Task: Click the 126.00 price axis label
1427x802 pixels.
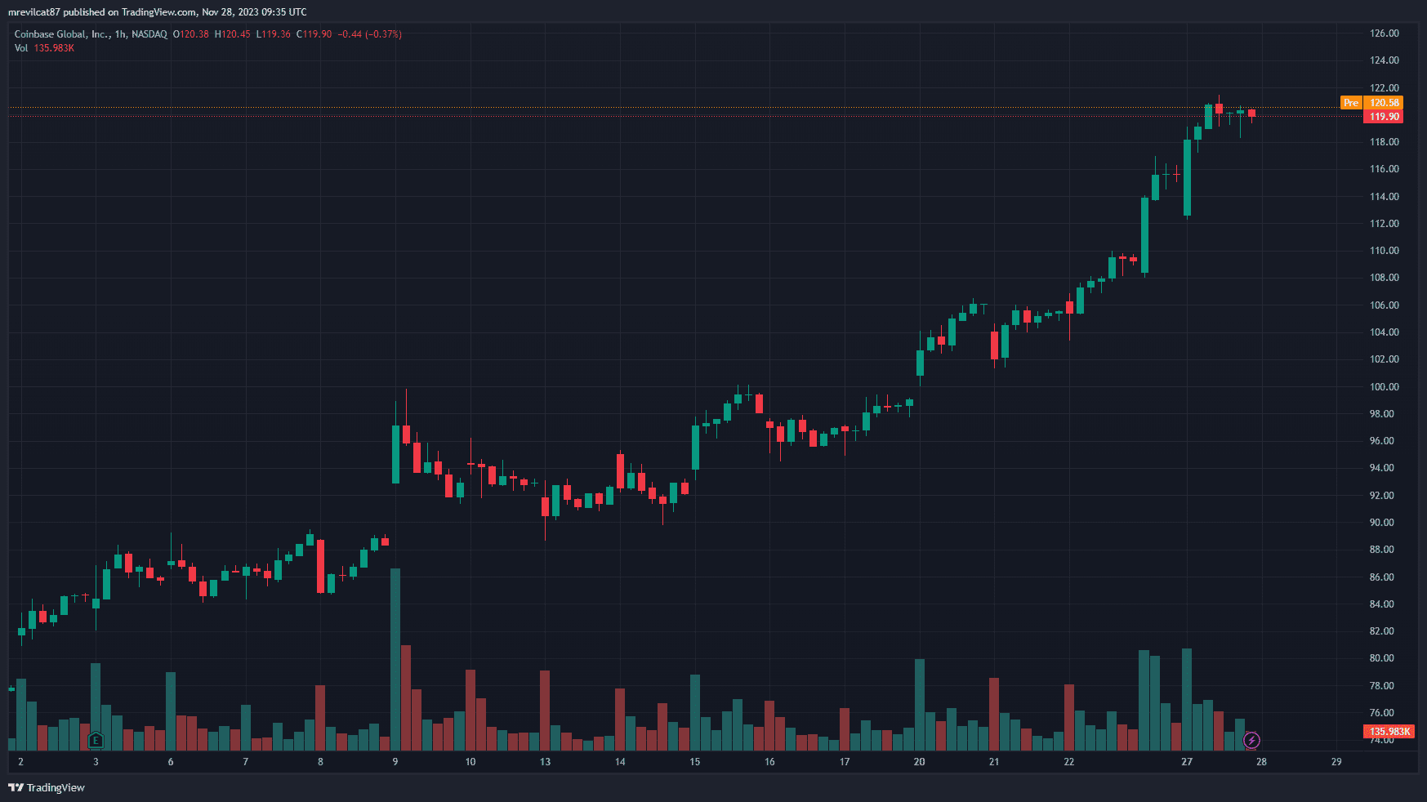Action: pos(1384,33)
